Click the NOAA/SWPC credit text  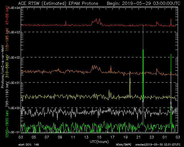122,145
